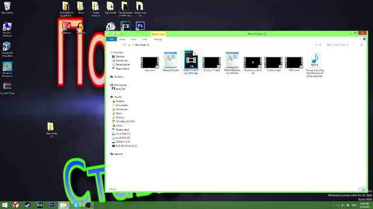Open Documents under This PC
Image resolution: width=373 pixels, height=209 pixels.
[122, 105]
